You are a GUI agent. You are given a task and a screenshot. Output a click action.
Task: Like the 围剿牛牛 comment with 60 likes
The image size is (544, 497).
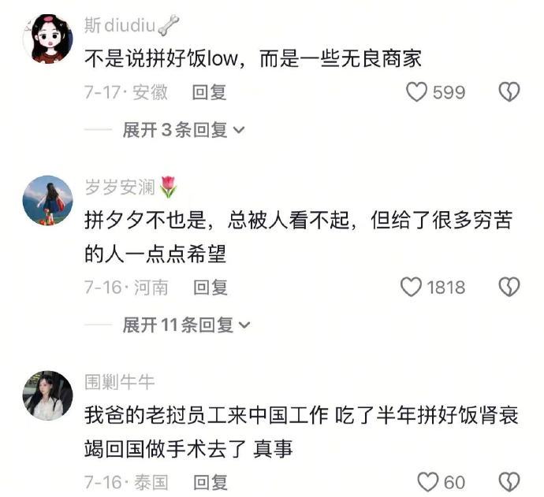[x=428, y=482]
